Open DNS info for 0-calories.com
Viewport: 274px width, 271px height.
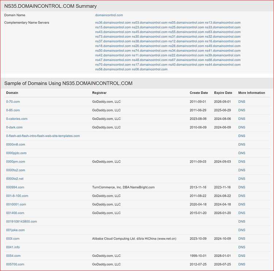click(x=242, y=119)
